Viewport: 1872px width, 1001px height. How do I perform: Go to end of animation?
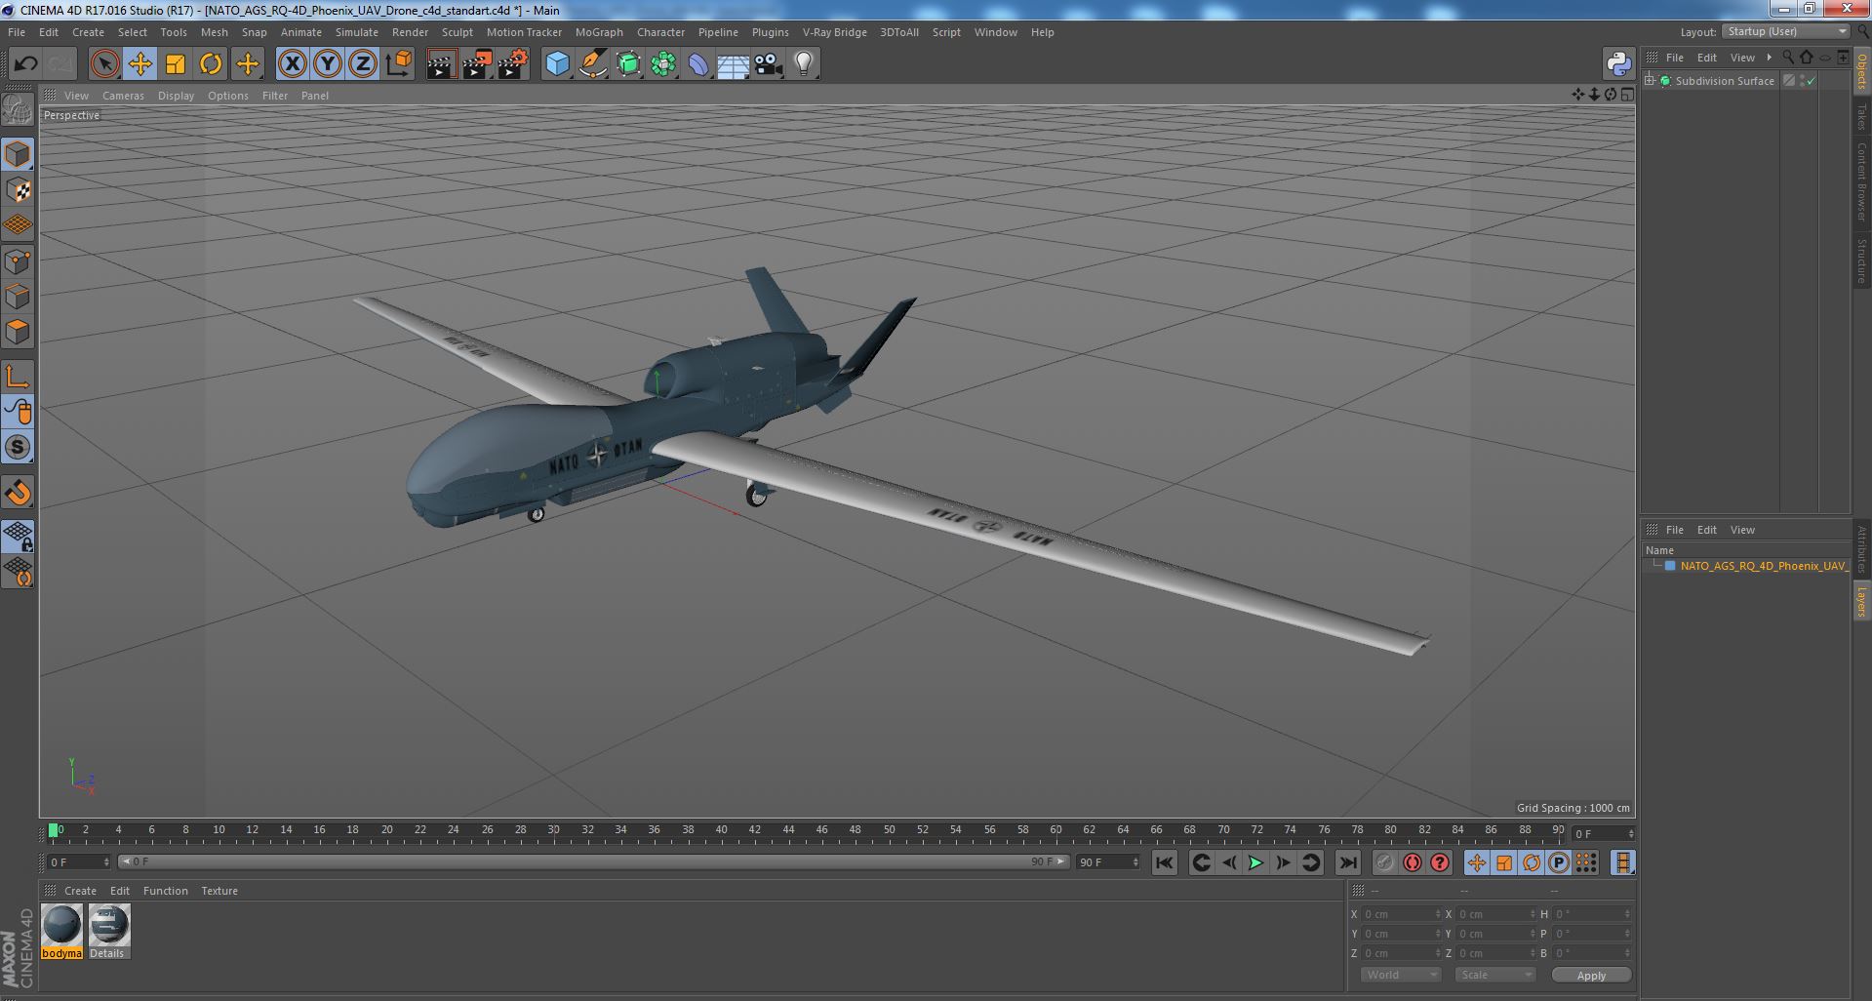point(1347,862)
